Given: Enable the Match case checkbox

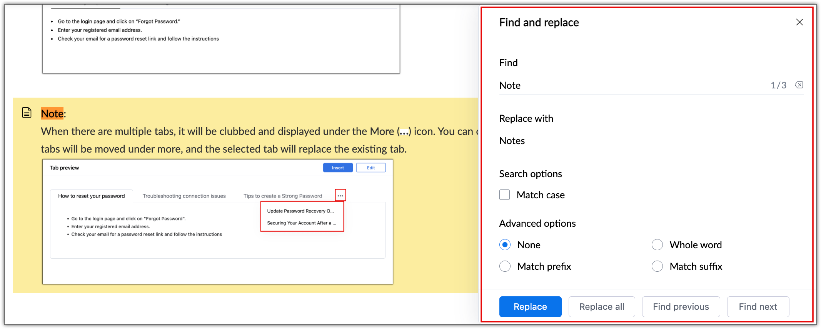Looking at the screenshot, I should pyautogui.click(x=504, y=195).
